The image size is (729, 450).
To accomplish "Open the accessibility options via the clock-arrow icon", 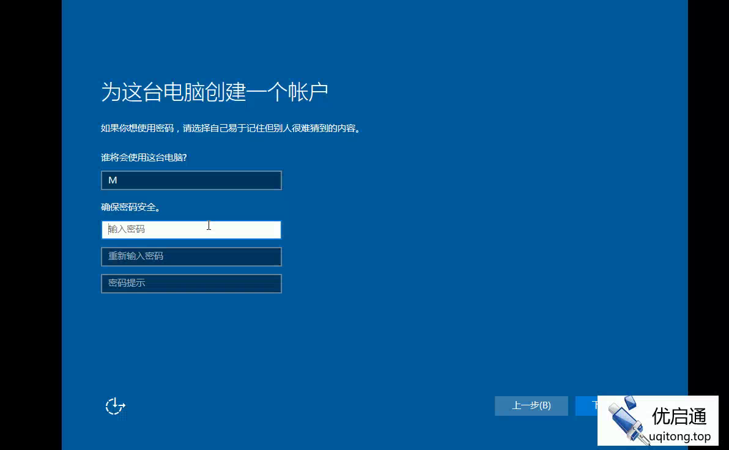I will coord(115,406).
